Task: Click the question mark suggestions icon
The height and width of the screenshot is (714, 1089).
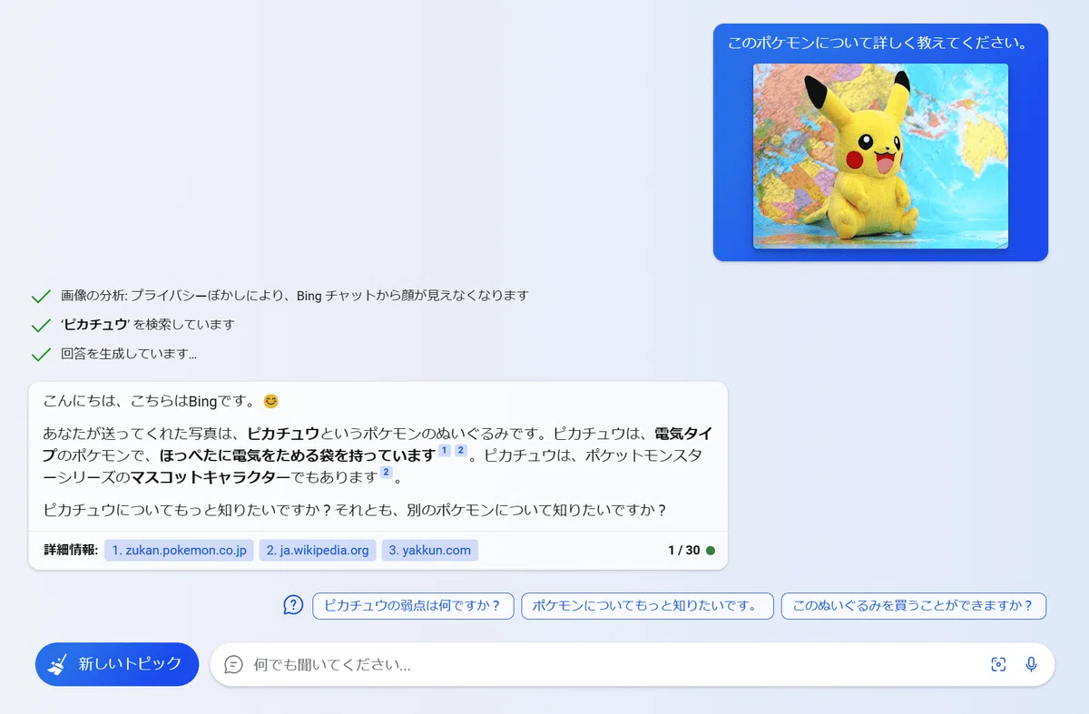Action: click(x=293, y=605)
